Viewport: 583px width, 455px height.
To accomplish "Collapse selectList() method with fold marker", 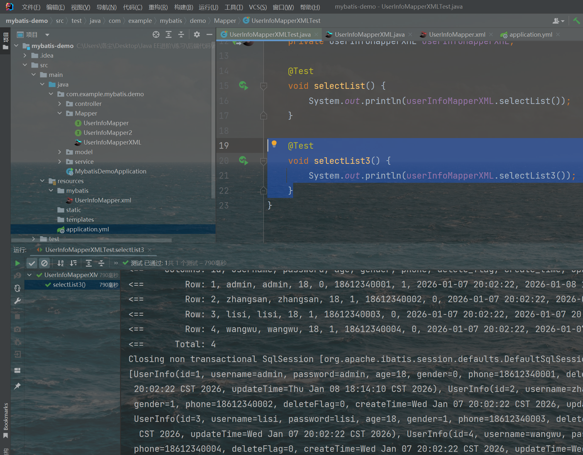I will tap(264, 86).
